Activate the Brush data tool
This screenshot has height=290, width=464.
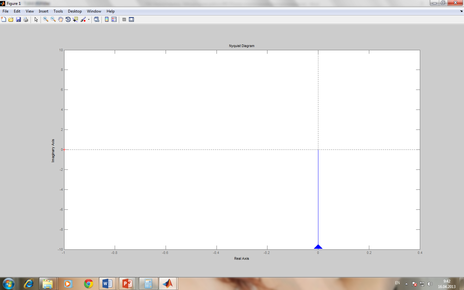pyautogui.click(x=83, y=19)
